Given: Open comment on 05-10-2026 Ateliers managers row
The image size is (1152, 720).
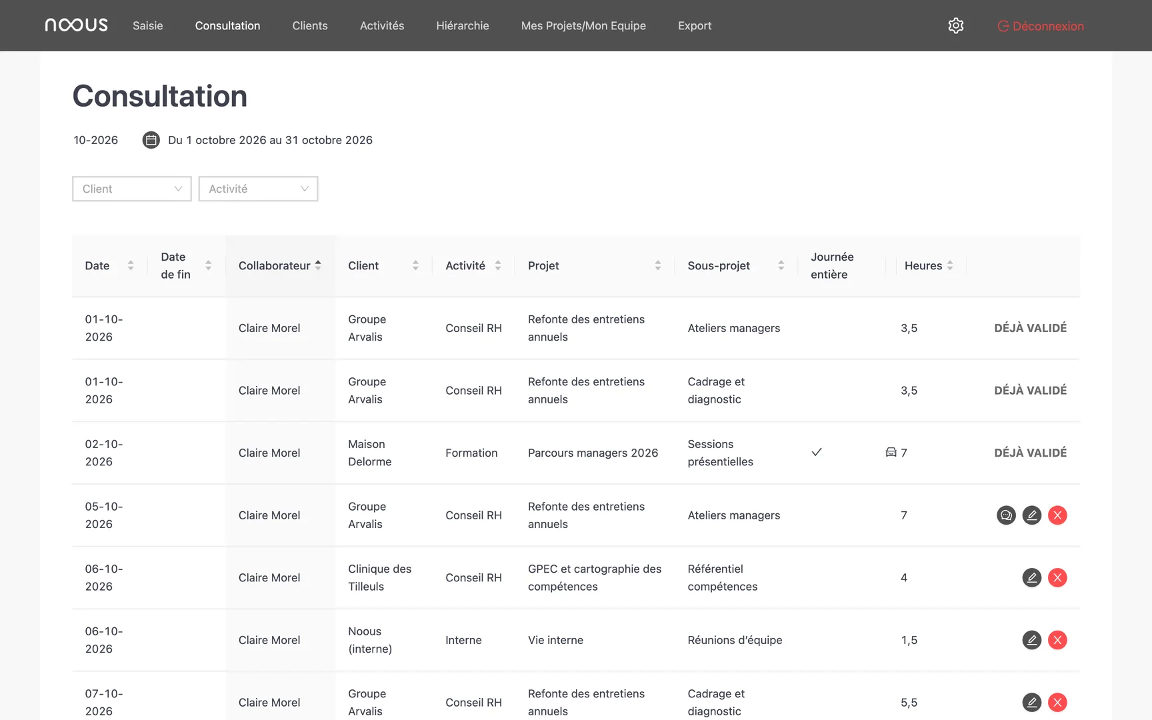Looking at the screenshot, I should pyautogui.click(x=1006, y=515).
